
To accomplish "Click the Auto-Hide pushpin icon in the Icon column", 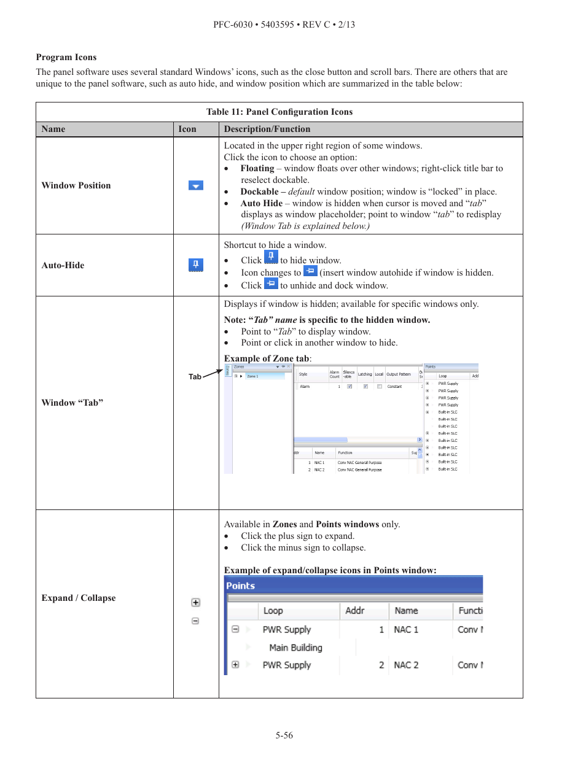I will tap(196, 265).
